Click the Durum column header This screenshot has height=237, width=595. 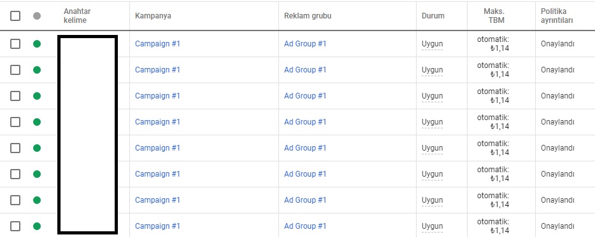tap(433, 16)
